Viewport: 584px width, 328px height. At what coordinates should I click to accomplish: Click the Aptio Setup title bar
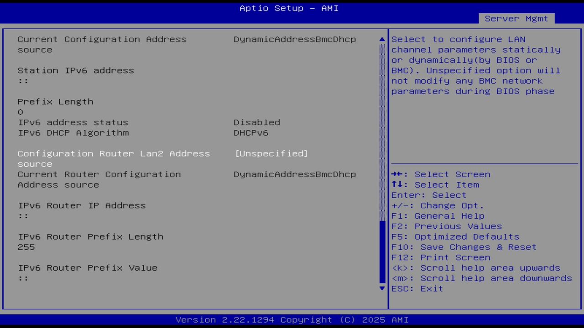pyautogui.click(x=288, y=8)
